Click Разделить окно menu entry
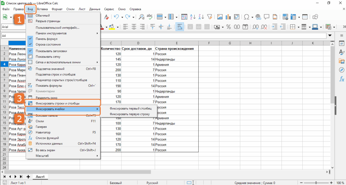Image resolution: width=346 pixels, height=185 pixels. coord(63,98)
